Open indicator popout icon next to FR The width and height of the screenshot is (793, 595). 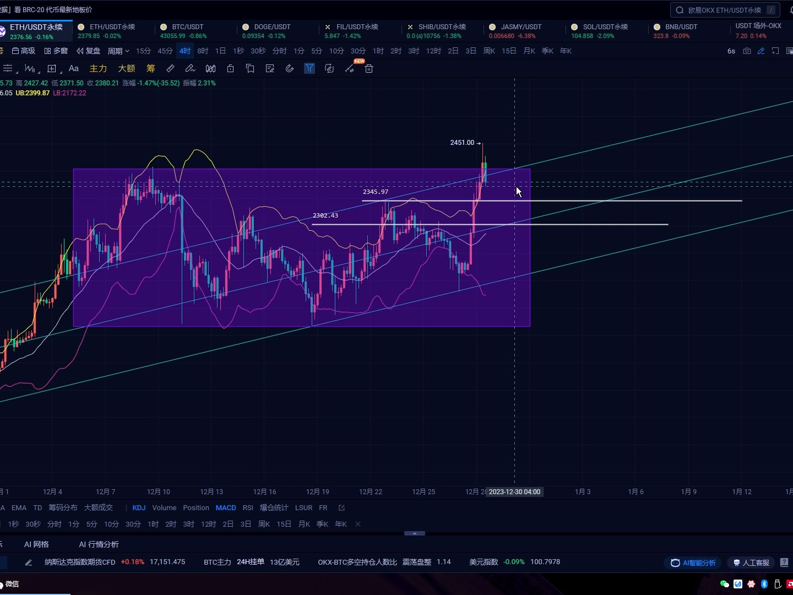coord(341,508)
